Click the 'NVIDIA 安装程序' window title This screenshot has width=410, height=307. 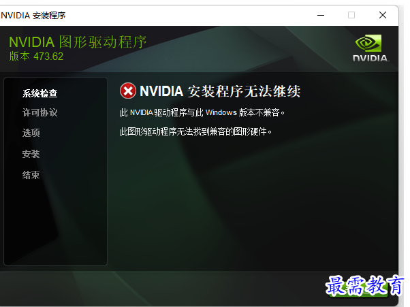coord(33,16)
